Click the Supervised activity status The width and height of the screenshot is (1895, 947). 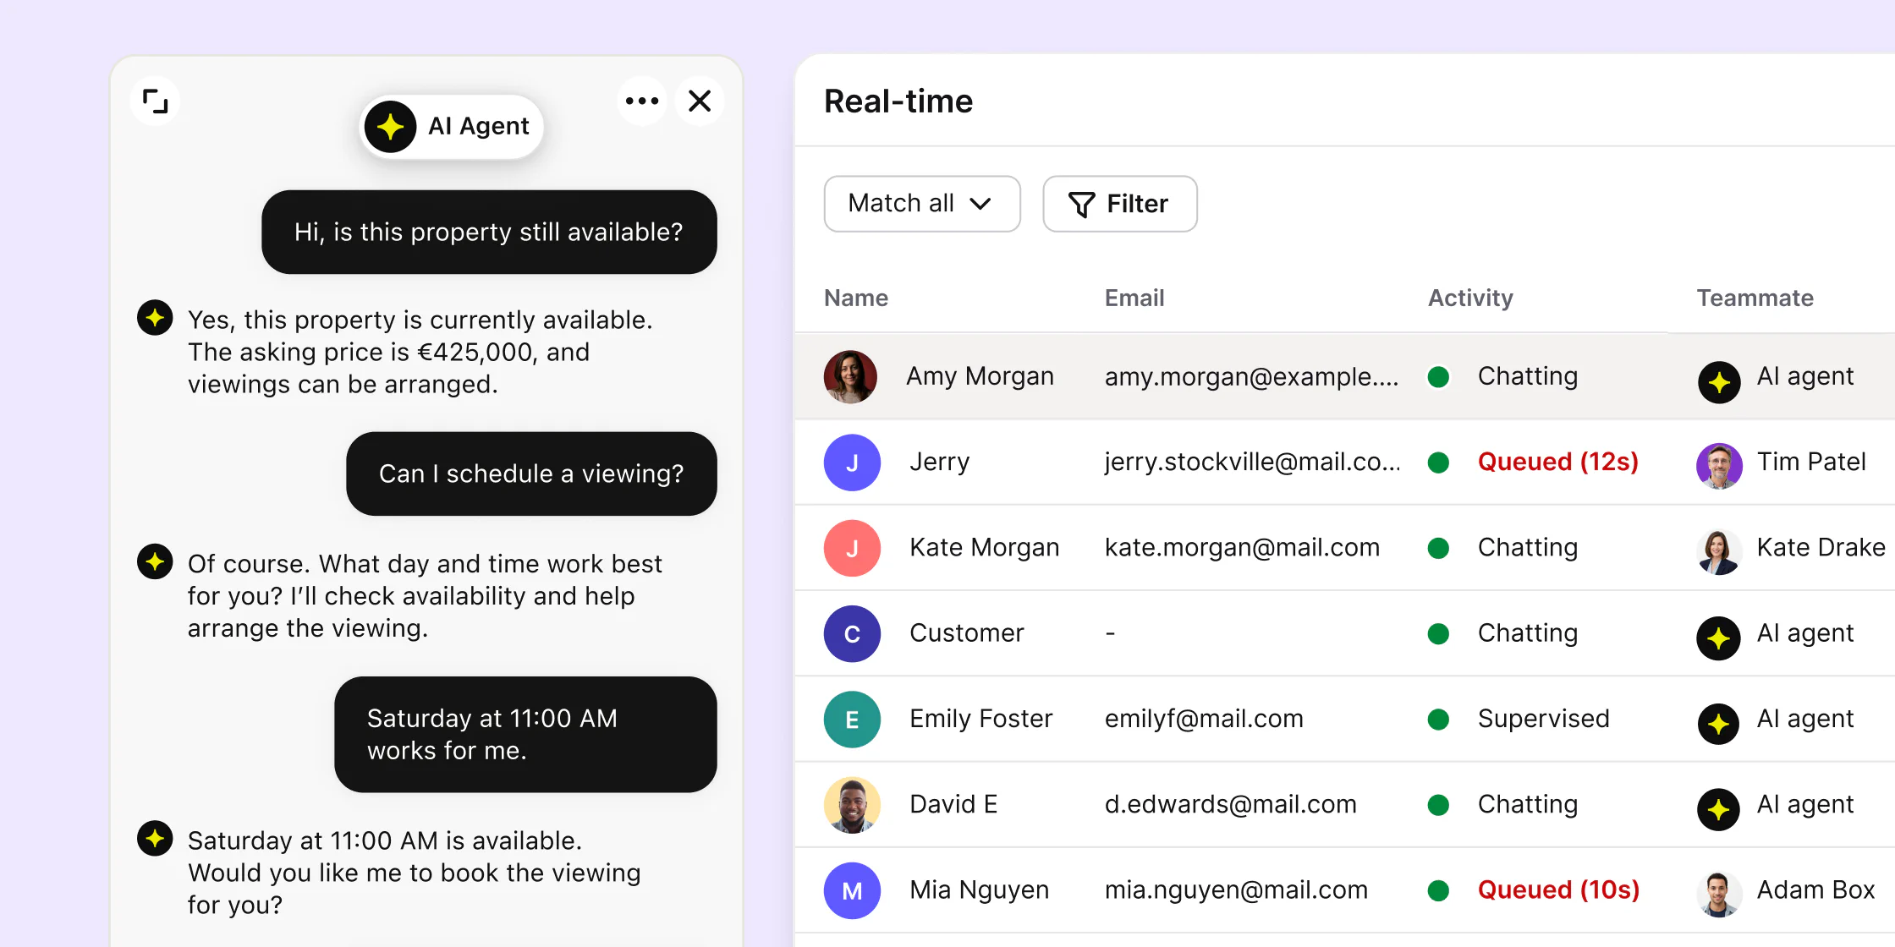[1543, 719]
